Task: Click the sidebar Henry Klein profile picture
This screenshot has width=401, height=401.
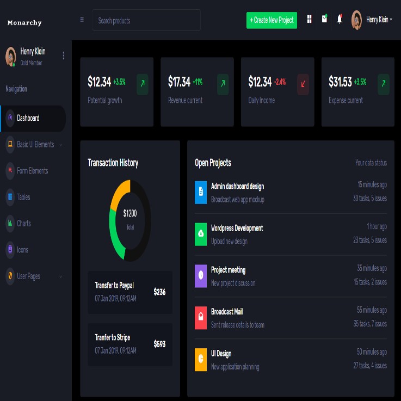Action: click(10, 57)
